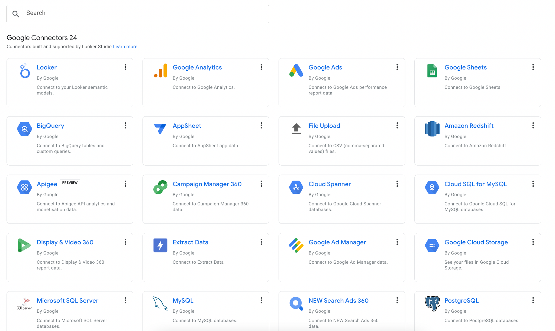Click the MySQL dolphin icon
555x331 pixels.
[x=160, y=304]
